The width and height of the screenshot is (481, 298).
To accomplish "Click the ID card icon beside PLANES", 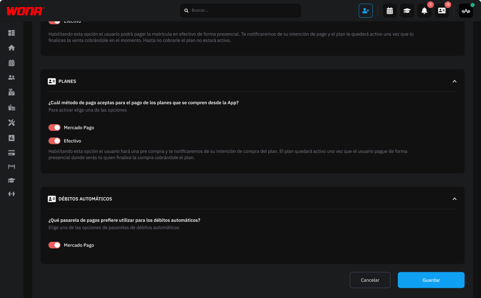I will (52, 81).
